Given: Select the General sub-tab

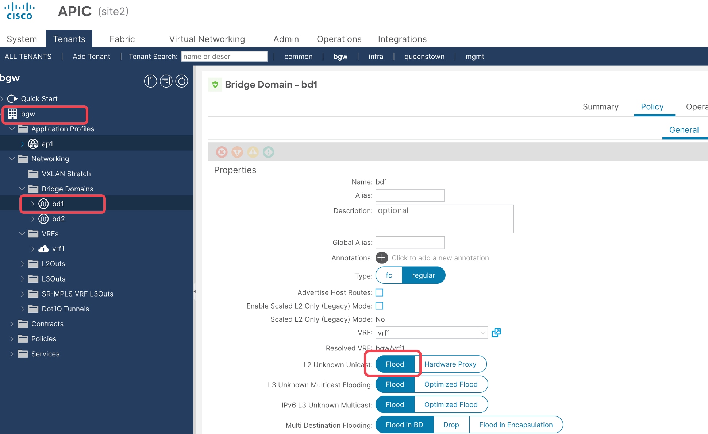Looking at the screenshot, I should click(x=684, y=130).
